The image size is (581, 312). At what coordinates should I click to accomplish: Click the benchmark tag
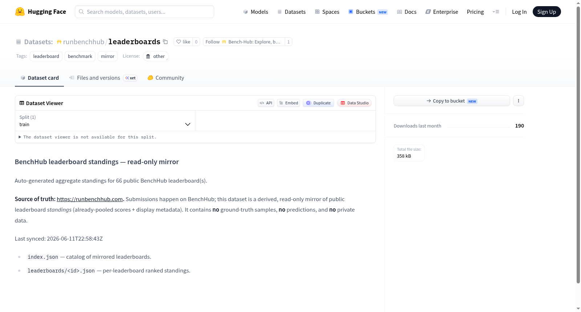[x=80, y=56]
